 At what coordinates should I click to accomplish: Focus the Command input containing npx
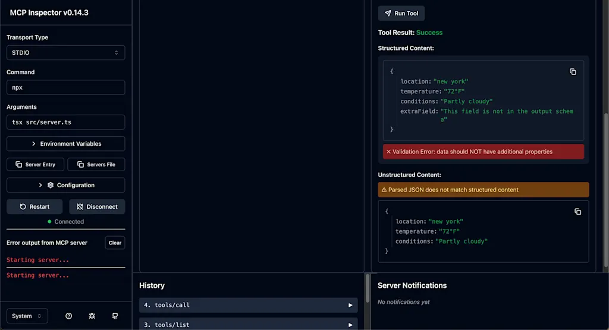click(65, 87)
